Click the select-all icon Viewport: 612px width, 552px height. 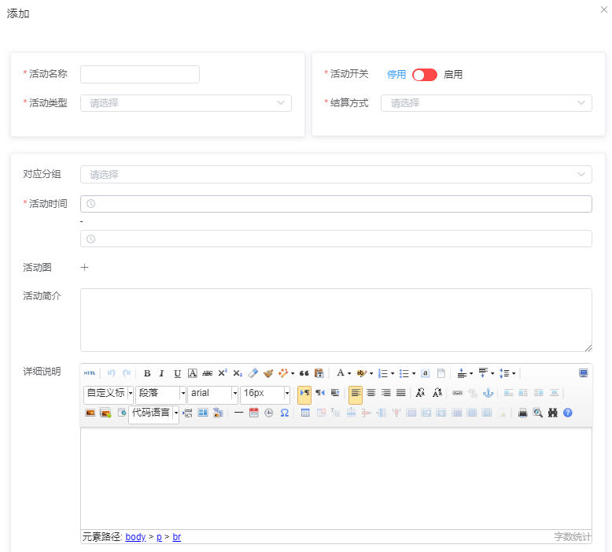click(426, 373)
